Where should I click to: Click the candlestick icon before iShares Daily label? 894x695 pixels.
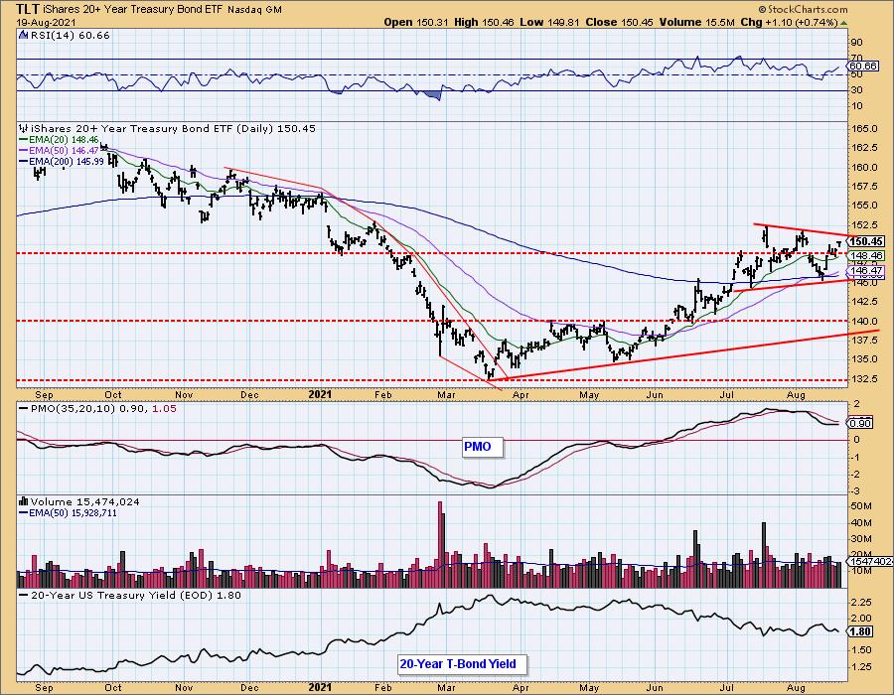(24, 129)
